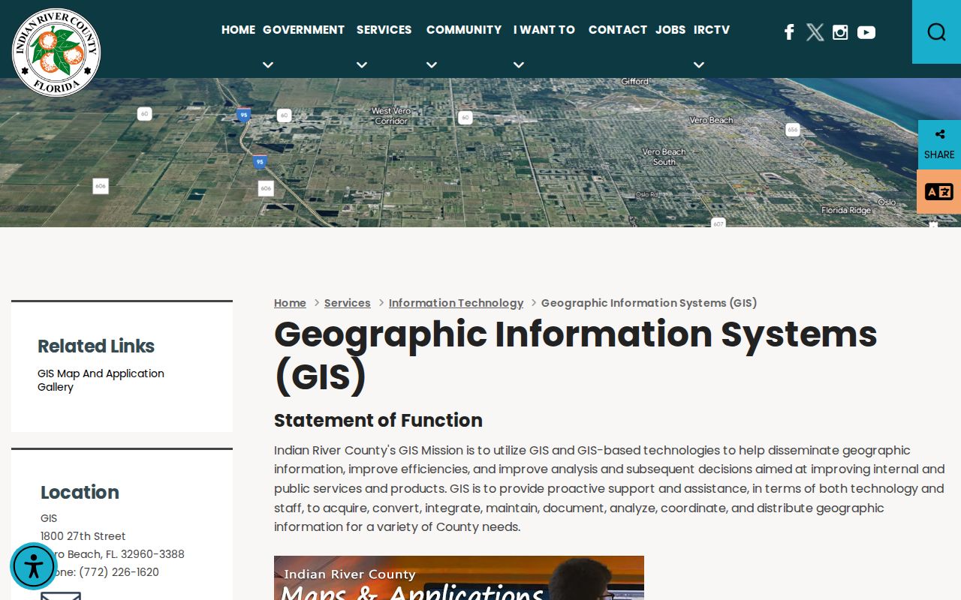Go to Home in navigation
961x600 pixels.
[238, 30]
